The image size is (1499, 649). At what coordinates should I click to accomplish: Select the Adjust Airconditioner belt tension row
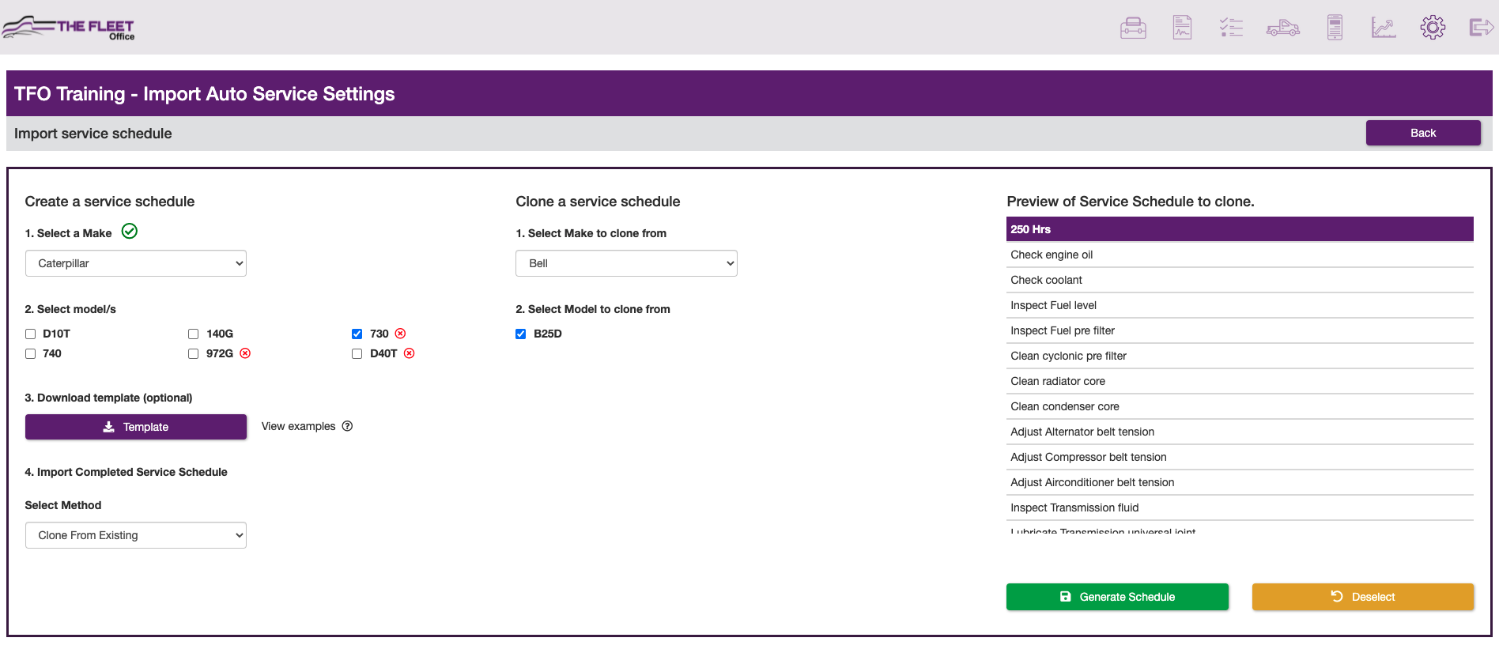tap(1240, 482)
